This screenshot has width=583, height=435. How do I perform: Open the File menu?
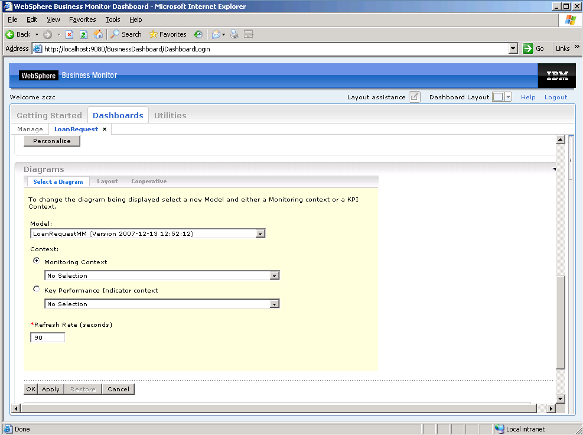(12, 20)
